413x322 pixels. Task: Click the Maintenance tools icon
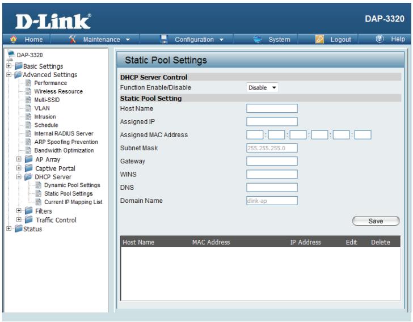coord(72,39)
